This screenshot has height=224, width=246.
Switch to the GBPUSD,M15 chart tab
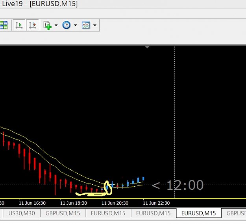[63, 213]
